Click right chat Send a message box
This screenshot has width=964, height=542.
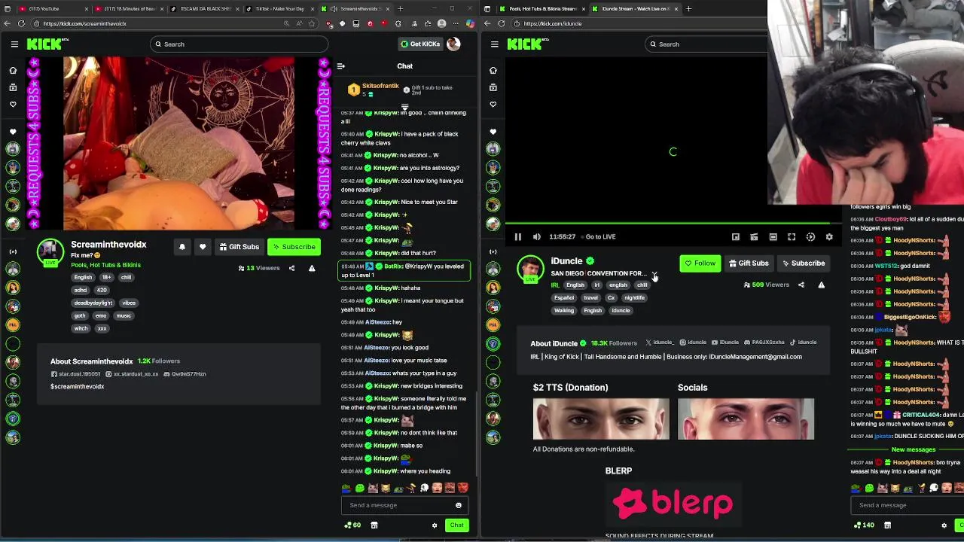click(x=908, y=505)
